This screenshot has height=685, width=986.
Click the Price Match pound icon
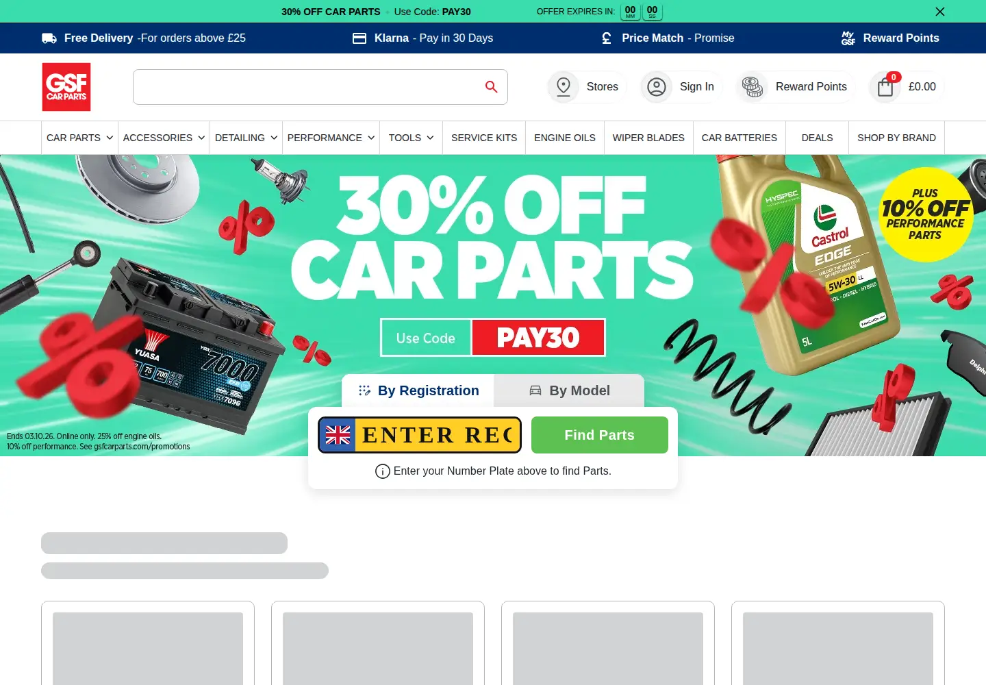[607, 38]
